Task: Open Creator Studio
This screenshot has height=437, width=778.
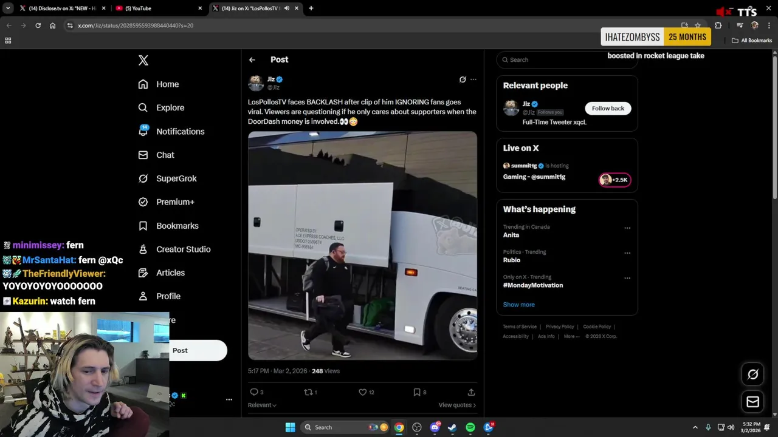Action: [174, 249]
